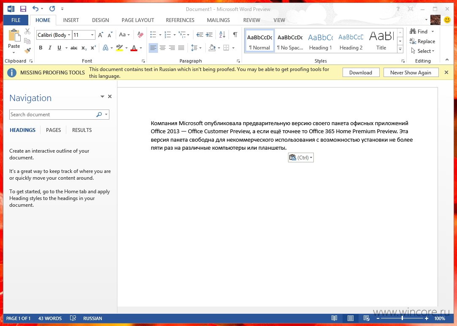The image size is (457, 326).
Task: Apply the red font color
Action: pyautogui.click(x=134, y=48)
